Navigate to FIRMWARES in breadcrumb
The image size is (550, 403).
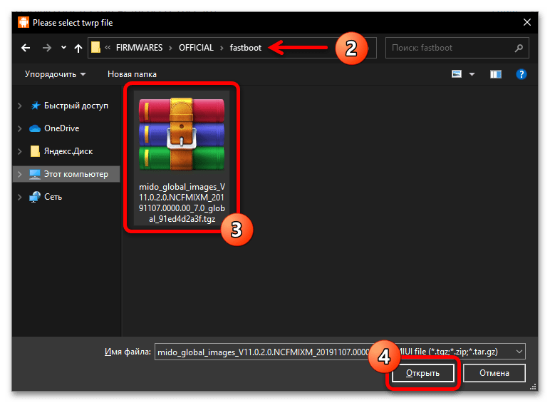click(139, 48)
